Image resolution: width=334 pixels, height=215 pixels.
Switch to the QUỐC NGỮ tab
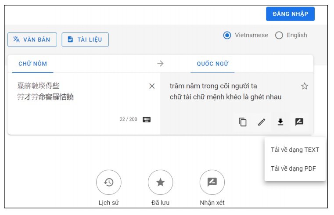pos(212,64)
